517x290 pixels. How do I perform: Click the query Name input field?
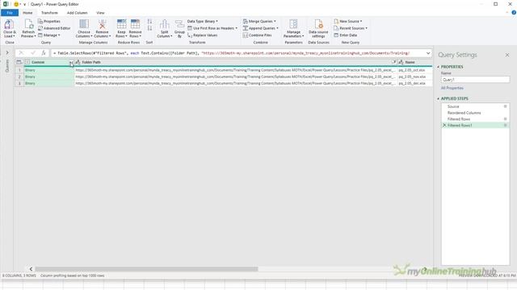(475, 80)
